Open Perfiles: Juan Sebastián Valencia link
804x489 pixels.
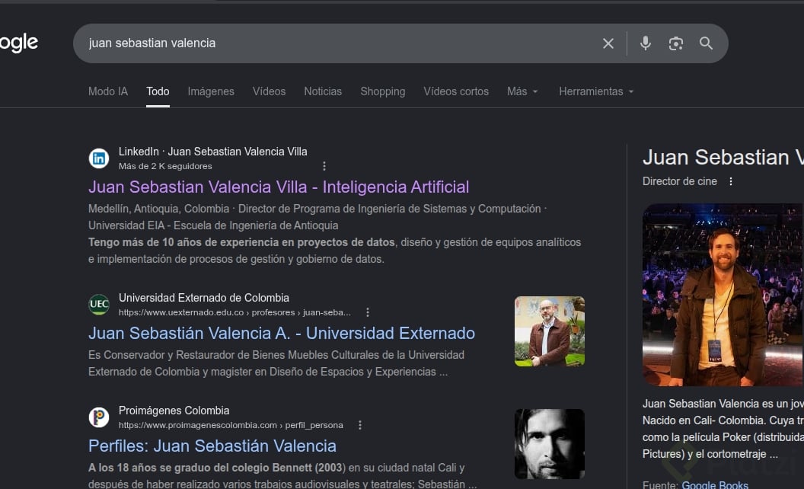212,446
